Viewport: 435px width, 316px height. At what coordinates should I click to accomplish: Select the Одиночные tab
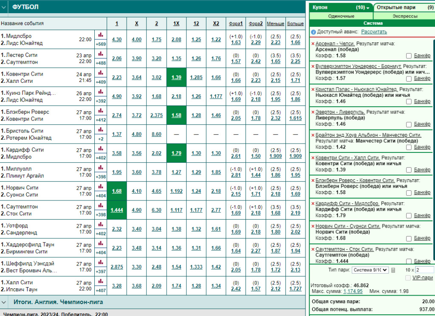[341, 16]
